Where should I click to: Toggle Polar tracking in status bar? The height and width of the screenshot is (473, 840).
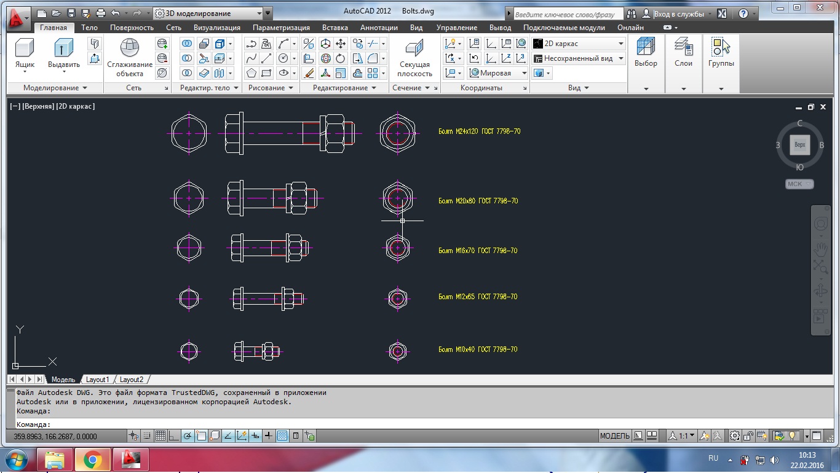click(x=188, y=436)
